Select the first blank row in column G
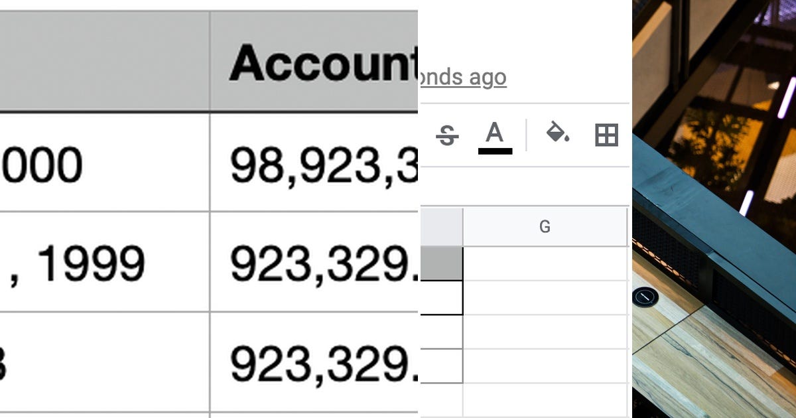The width and height of the screenshot is (796, 418). click(x=545, y=262)
